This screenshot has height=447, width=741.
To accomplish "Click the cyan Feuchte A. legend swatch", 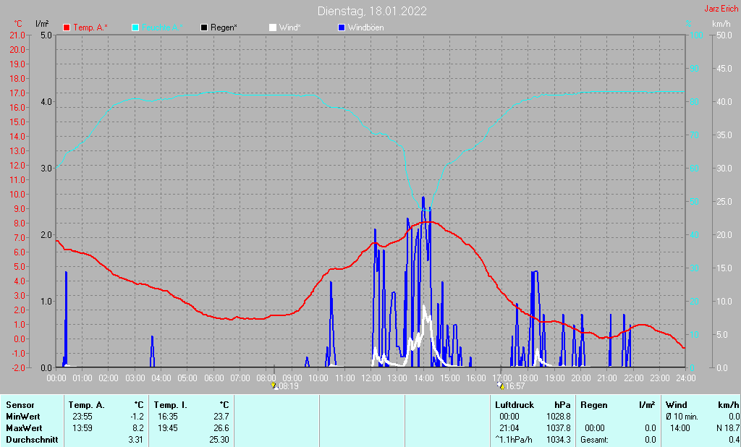I will [x=135, y=27].
